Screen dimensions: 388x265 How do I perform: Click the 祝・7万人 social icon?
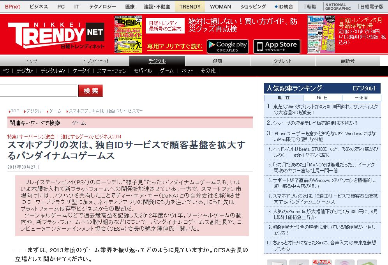pos(322,262)
